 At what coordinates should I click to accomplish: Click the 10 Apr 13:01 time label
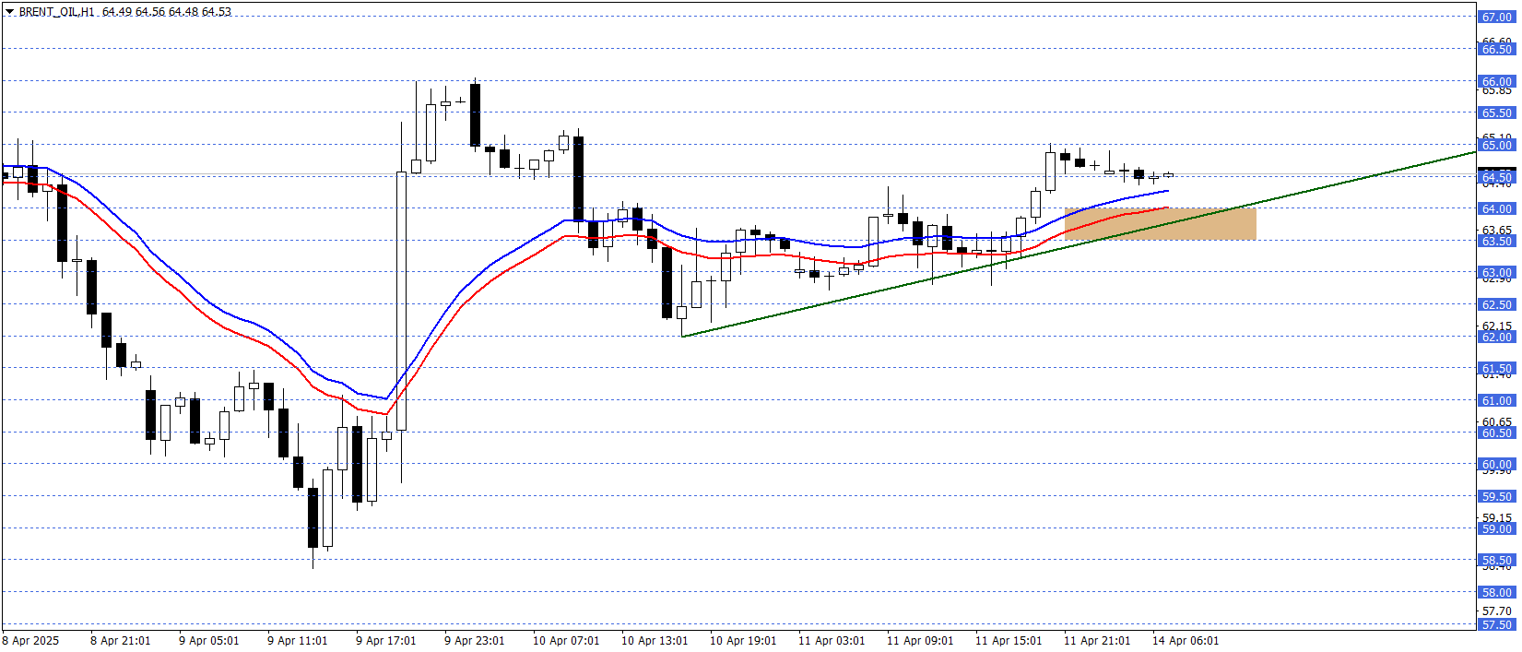point(655,641)
